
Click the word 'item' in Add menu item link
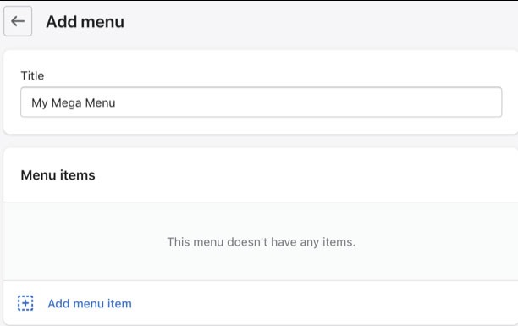(119, 303)
